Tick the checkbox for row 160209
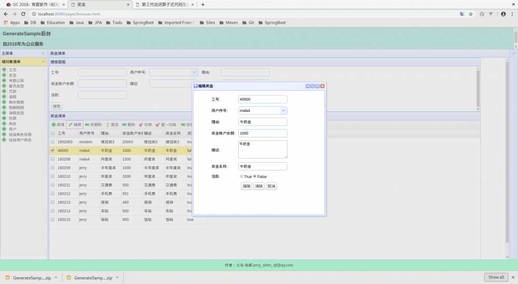 click(x=52, y=167)
